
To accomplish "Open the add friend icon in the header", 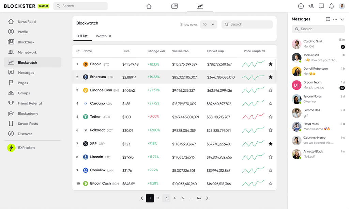I will [x=311, y=6].
